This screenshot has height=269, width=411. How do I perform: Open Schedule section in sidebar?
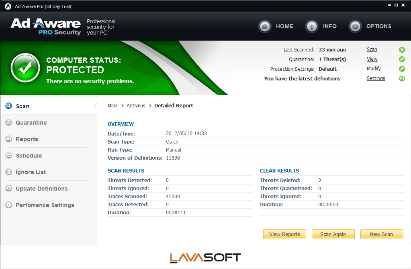tap(49, 156)
